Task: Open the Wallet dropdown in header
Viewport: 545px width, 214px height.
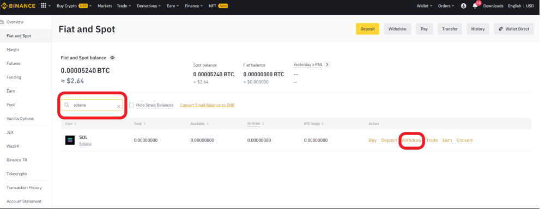Action: point(425,6)
